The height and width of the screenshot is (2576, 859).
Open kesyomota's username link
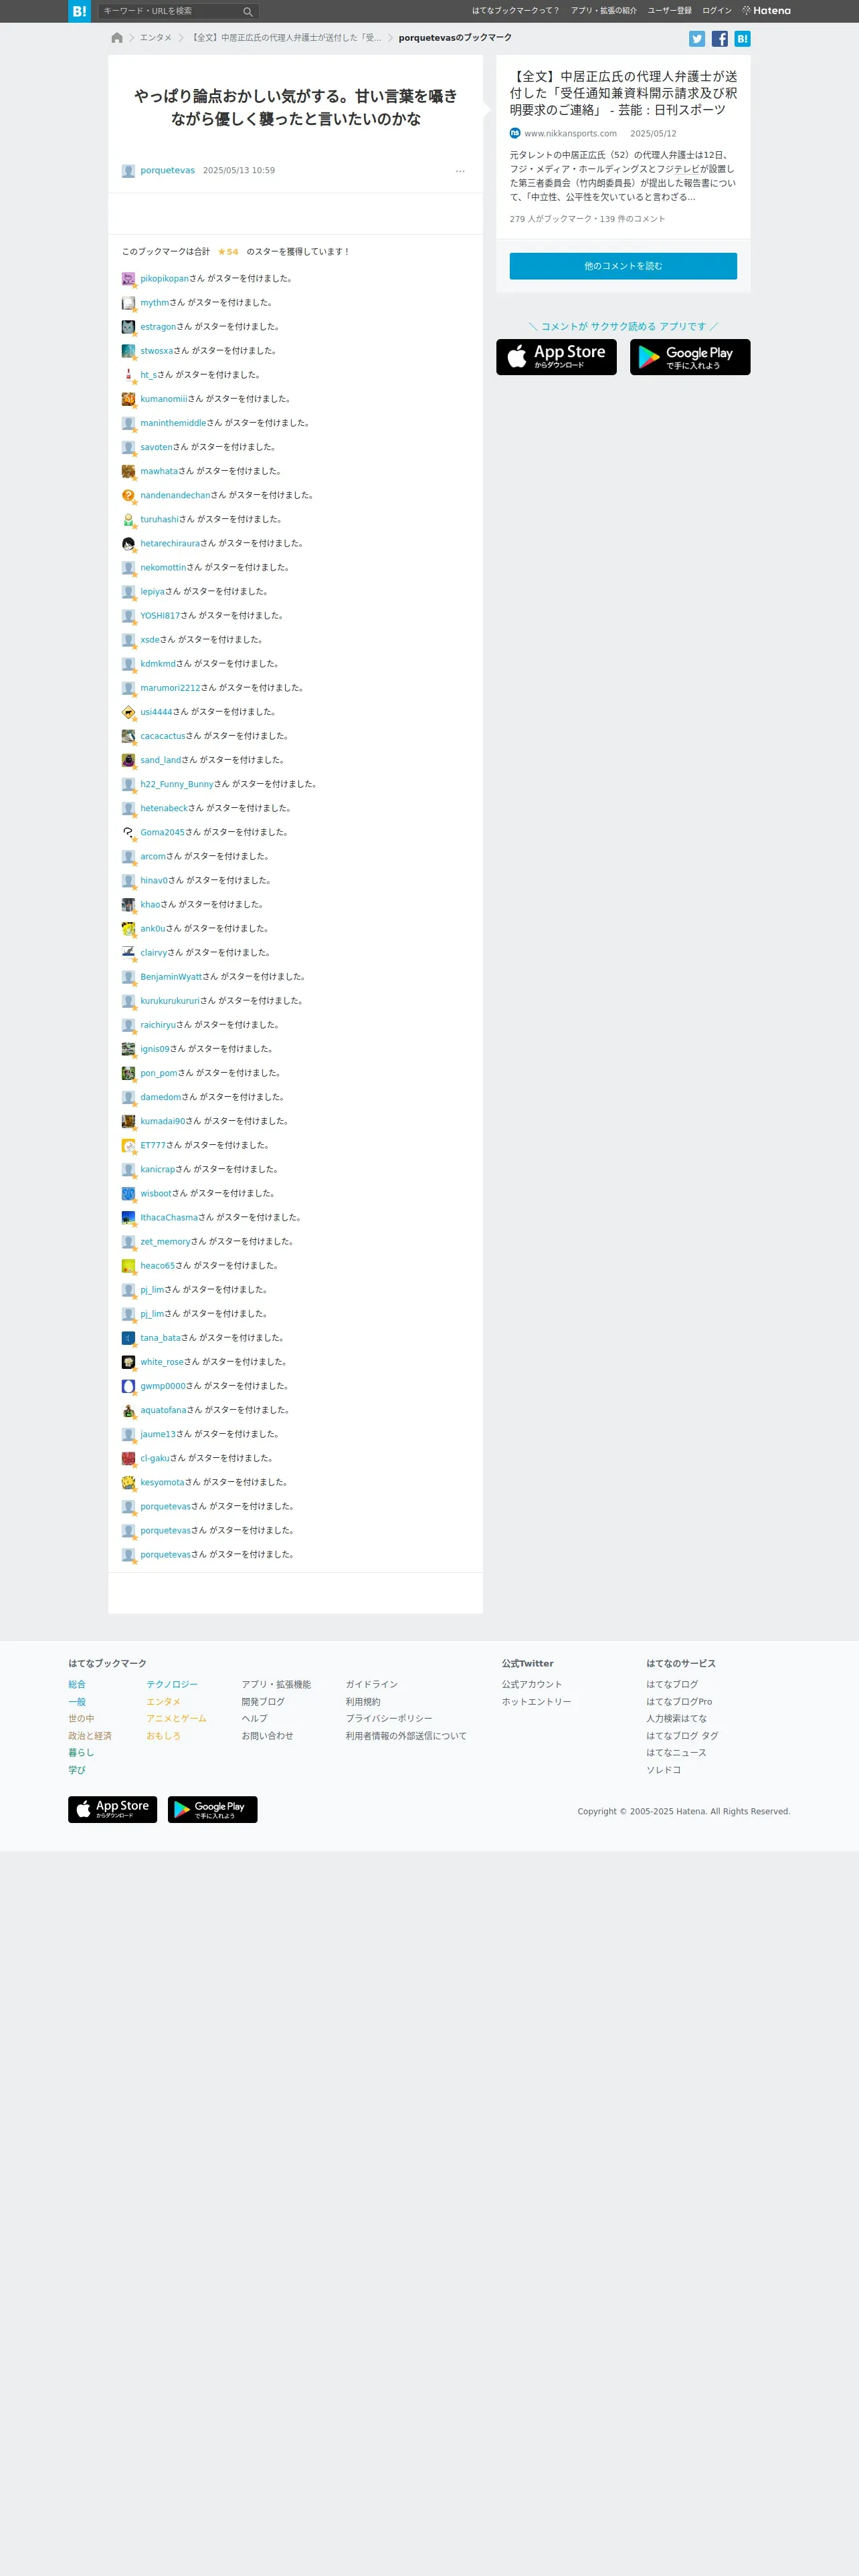(x=162, y=1483)
